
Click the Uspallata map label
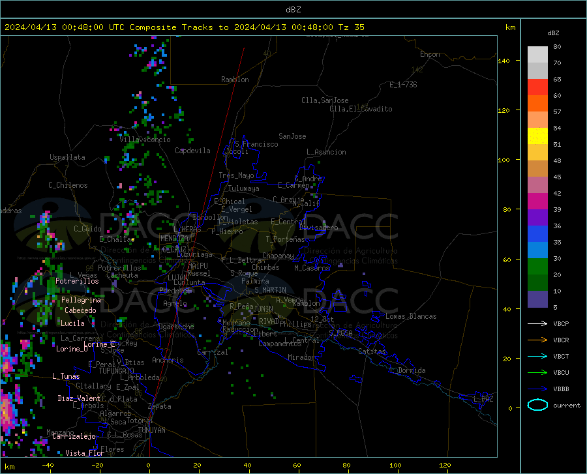(x=67, y=157)
